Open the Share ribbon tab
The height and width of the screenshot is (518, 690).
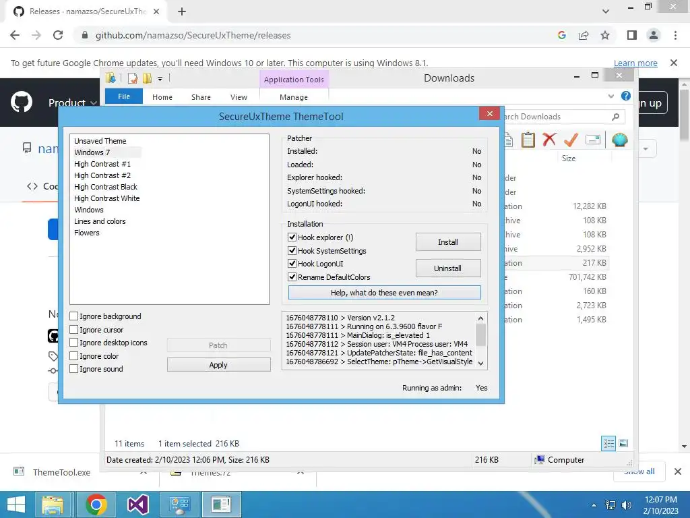tap(201, 97)
